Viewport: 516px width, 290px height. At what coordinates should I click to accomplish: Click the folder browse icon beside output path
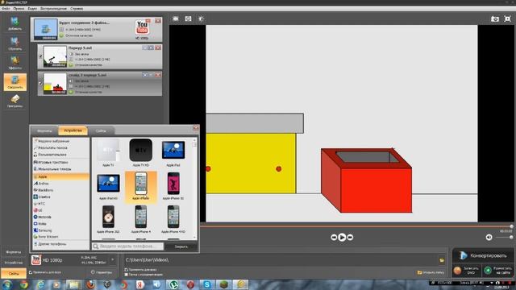tap(442, 260)
